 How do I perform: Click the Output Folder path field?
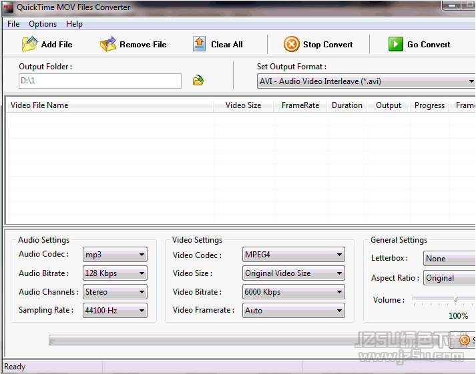pyautogui.click(x=100, y=81)
